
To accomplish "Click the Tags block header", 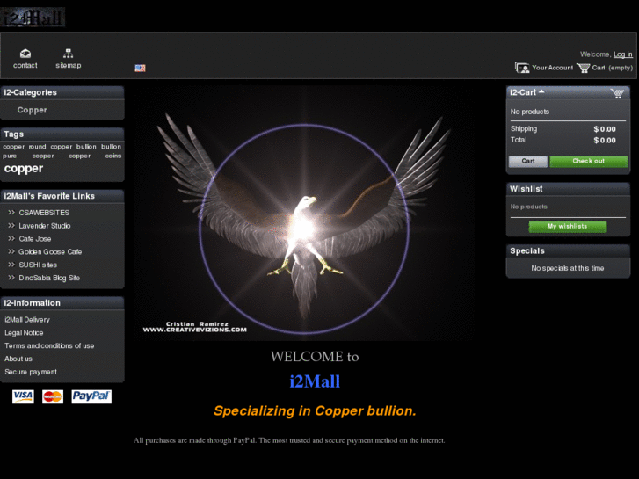I will coord(62,134).
